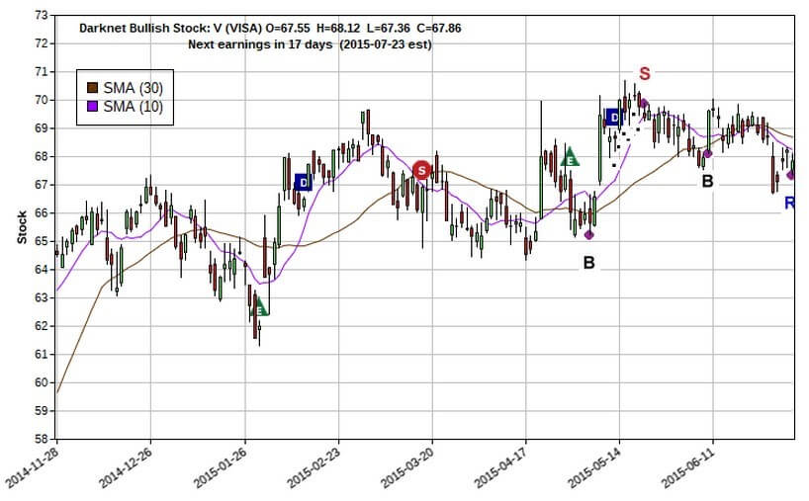Click the purple SMA (10) legend swatch
Screen dimensions: 809x501
[94, 107]
